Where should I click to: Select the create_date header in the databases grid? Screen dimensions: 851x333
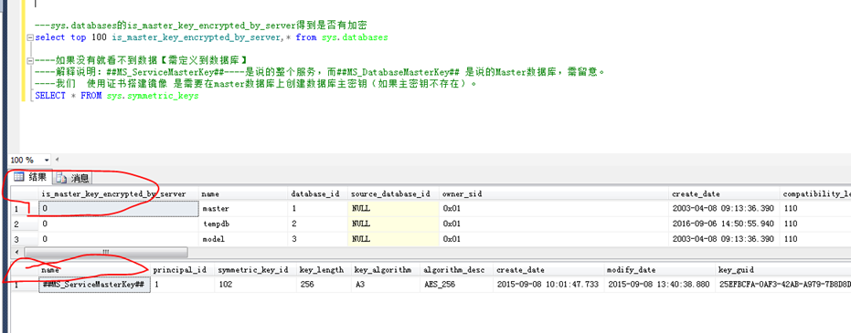pyautogui.click(x=725, y=193)
